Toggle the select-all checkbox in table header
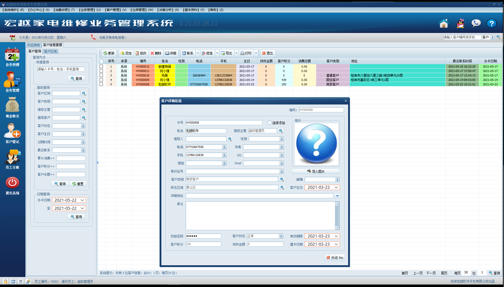The image size is (504, 287). coord(101,61)
